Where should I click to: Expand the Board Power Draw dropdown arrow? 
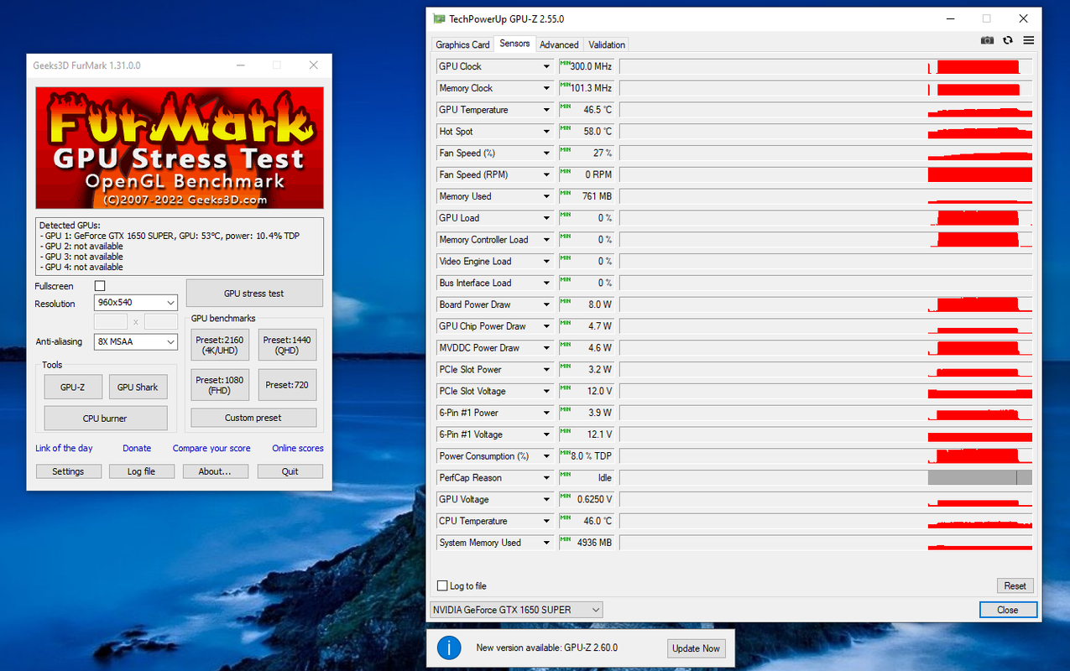546,304
